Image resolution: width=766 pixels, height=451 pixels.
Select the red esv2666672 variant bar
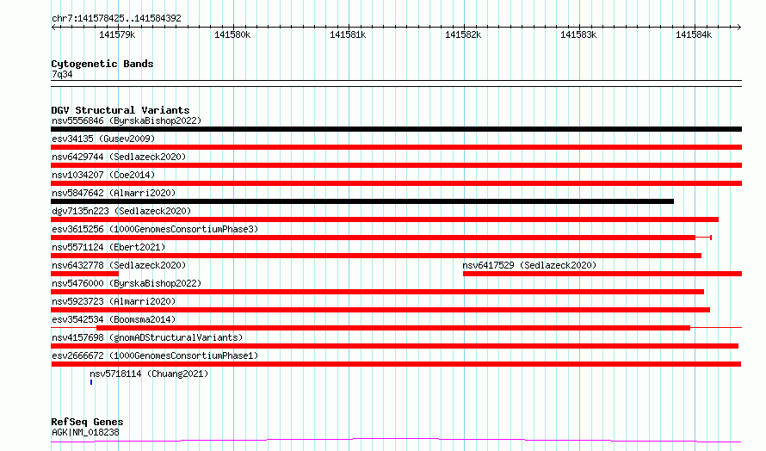click(396, 364)
